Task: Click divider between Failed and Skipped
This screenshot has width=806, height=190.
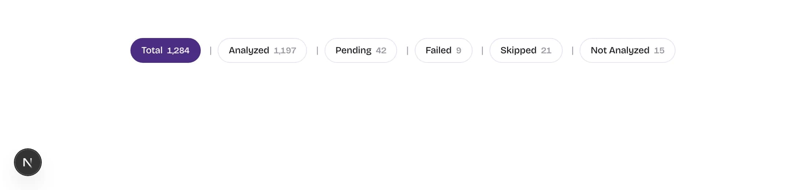Action: point(483,50)
